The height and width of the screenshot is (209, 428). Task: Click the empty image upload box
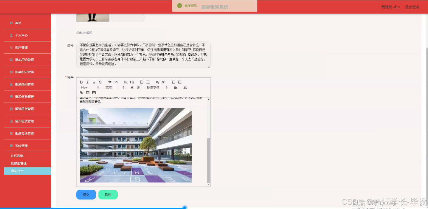[128, 18]
